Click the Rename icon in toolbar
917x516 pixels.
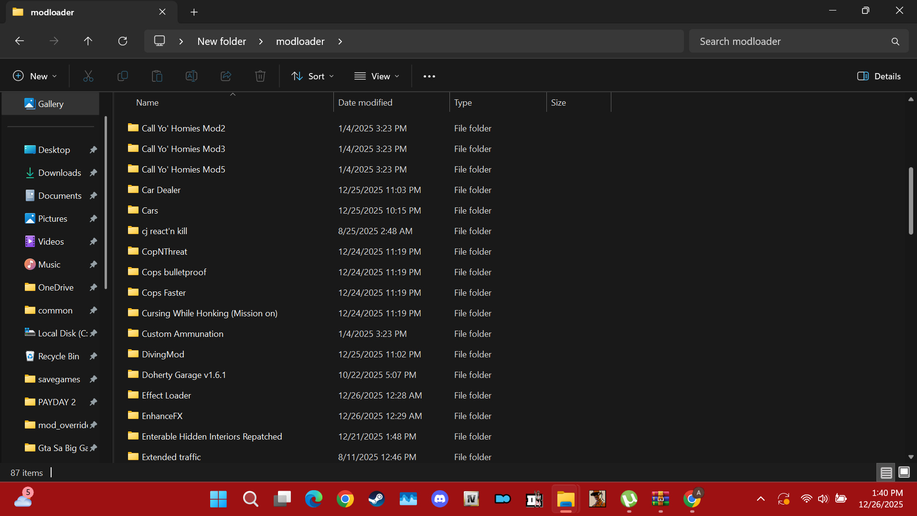[191, 76]
